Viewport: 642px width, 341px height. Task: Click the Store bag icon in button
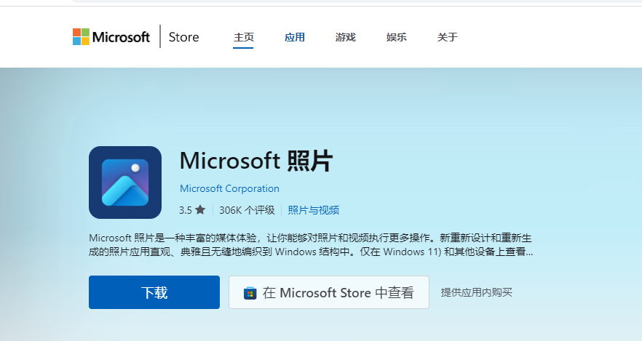point(250,293)
